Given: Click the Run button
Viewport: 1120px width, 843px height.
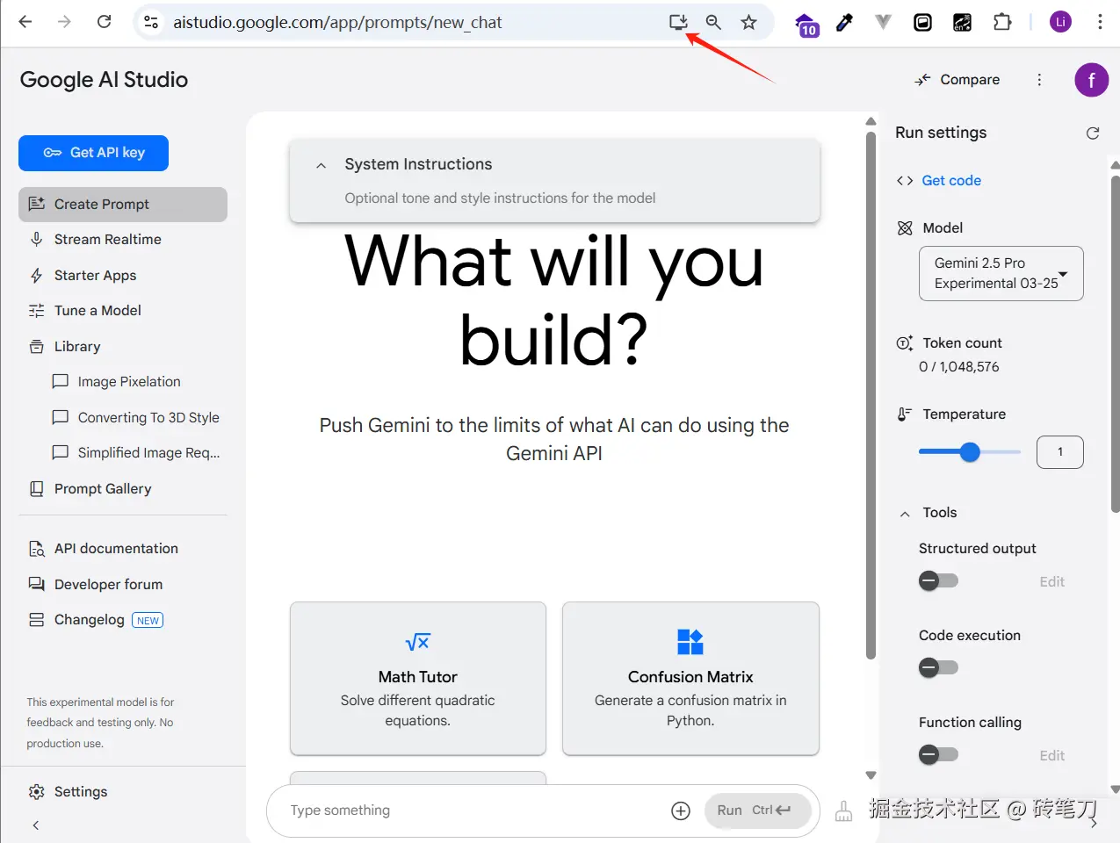Looking at the screenshot, I should (x=757, y=811).
